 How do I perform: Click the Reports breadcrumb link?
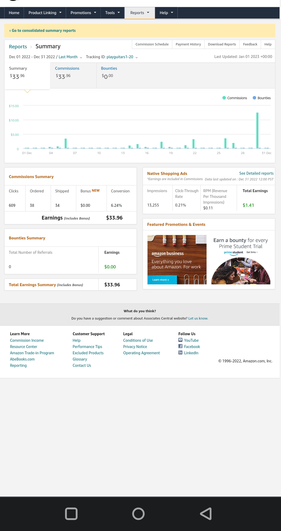18,47
